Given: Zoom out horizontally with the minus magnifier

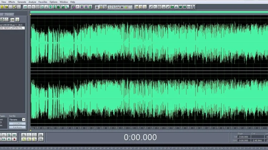Looking at the screenshot, I should tap(29, 135).
